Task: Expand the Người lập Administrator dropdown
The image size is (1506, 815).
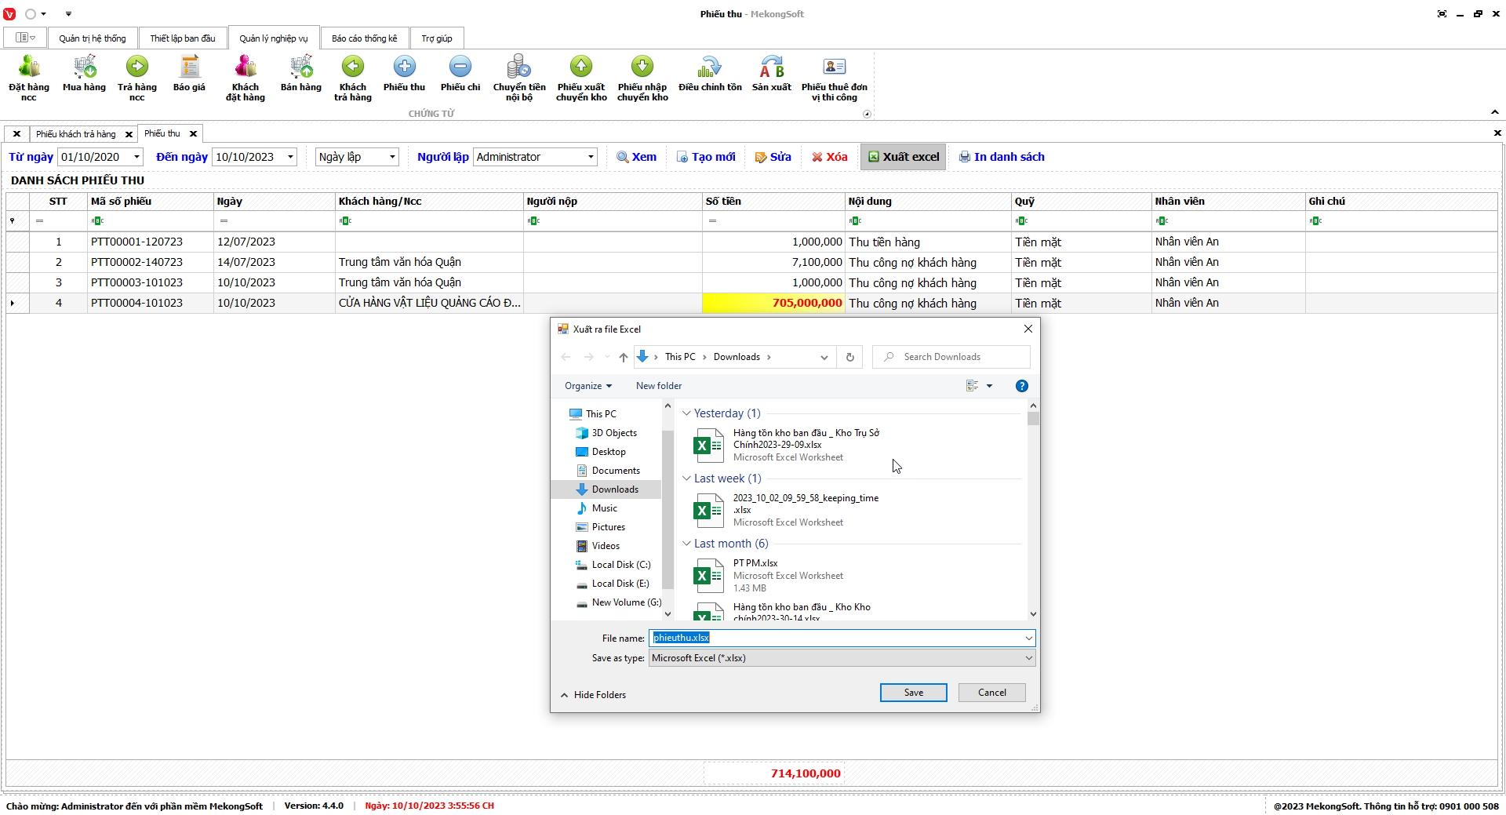Action: [x=591, y=157]
